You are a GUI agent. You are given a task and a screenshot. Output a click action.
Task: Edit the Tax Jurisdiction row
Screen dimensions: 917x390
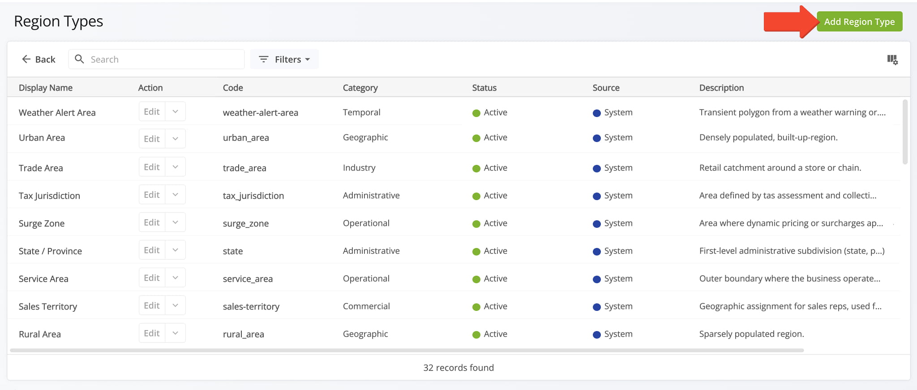(x=152, y=194)
